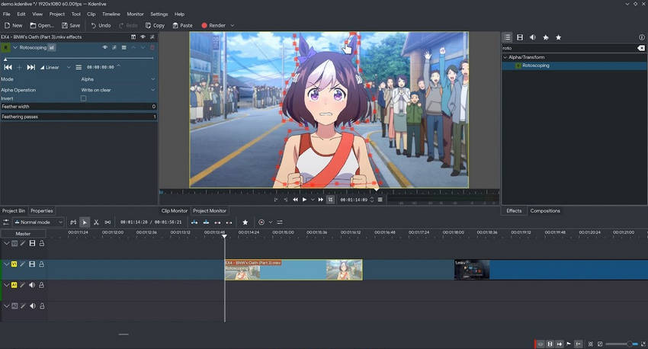Play the project monitor
The image size is (648, 349).
[x=305, y=200]
